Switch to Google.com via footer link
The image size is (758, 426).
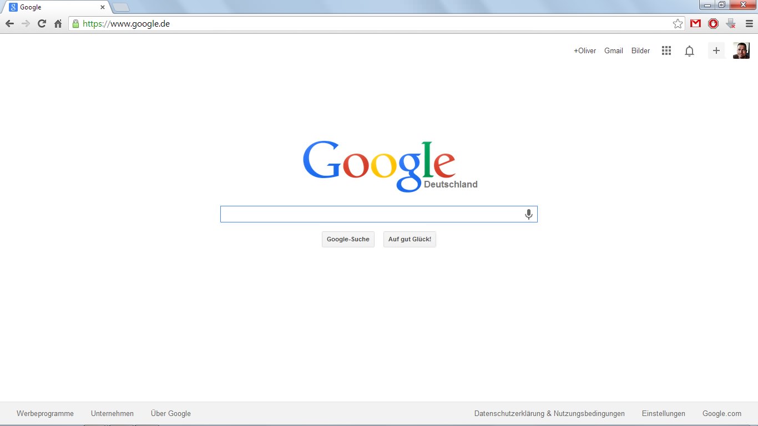tap(722, 413)
